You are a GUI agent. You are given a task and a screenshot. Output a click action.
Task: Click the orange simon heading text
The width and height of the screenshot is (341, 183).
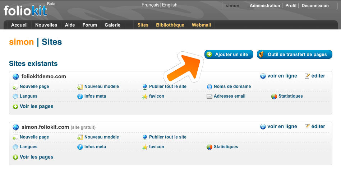coord(21,42)
